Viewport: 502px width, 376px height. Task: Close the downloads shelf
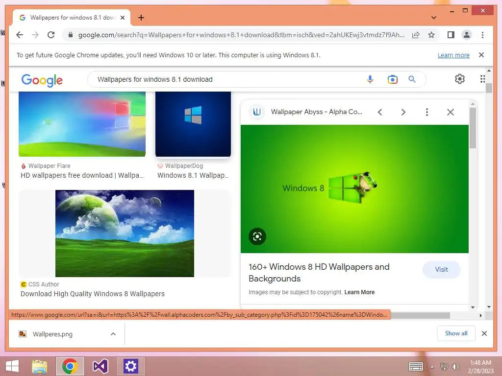[484, 333]
